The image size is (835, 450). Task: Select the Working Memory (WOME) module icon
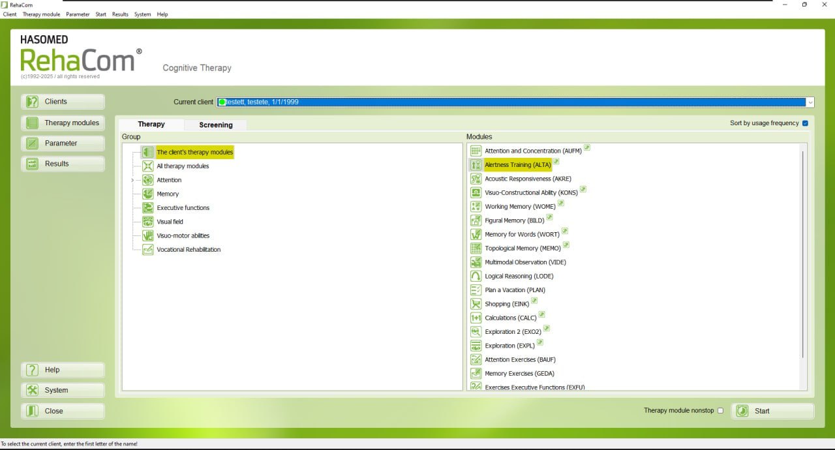tap(476, 206)
